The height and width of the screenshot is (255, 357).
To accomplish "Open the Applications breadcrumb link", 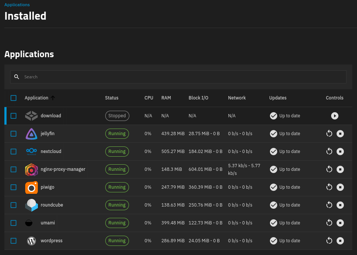I will click(17, 5).
